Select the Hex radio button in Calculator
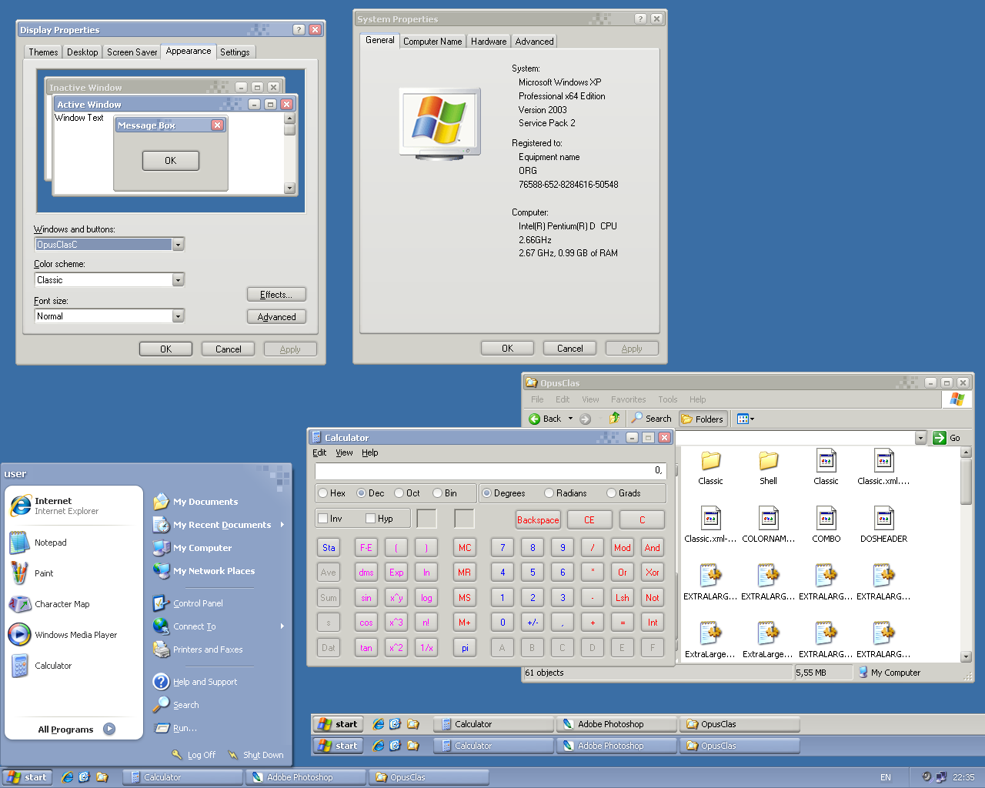Screen dimensions: 985x788 (x=324, y=493)
